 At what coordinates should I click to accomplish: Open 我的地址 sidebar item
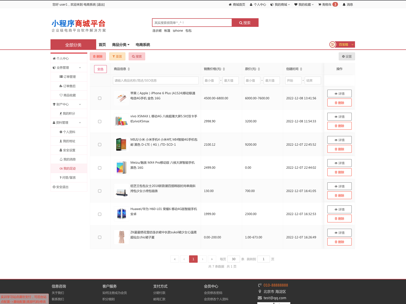coord(69,141)
